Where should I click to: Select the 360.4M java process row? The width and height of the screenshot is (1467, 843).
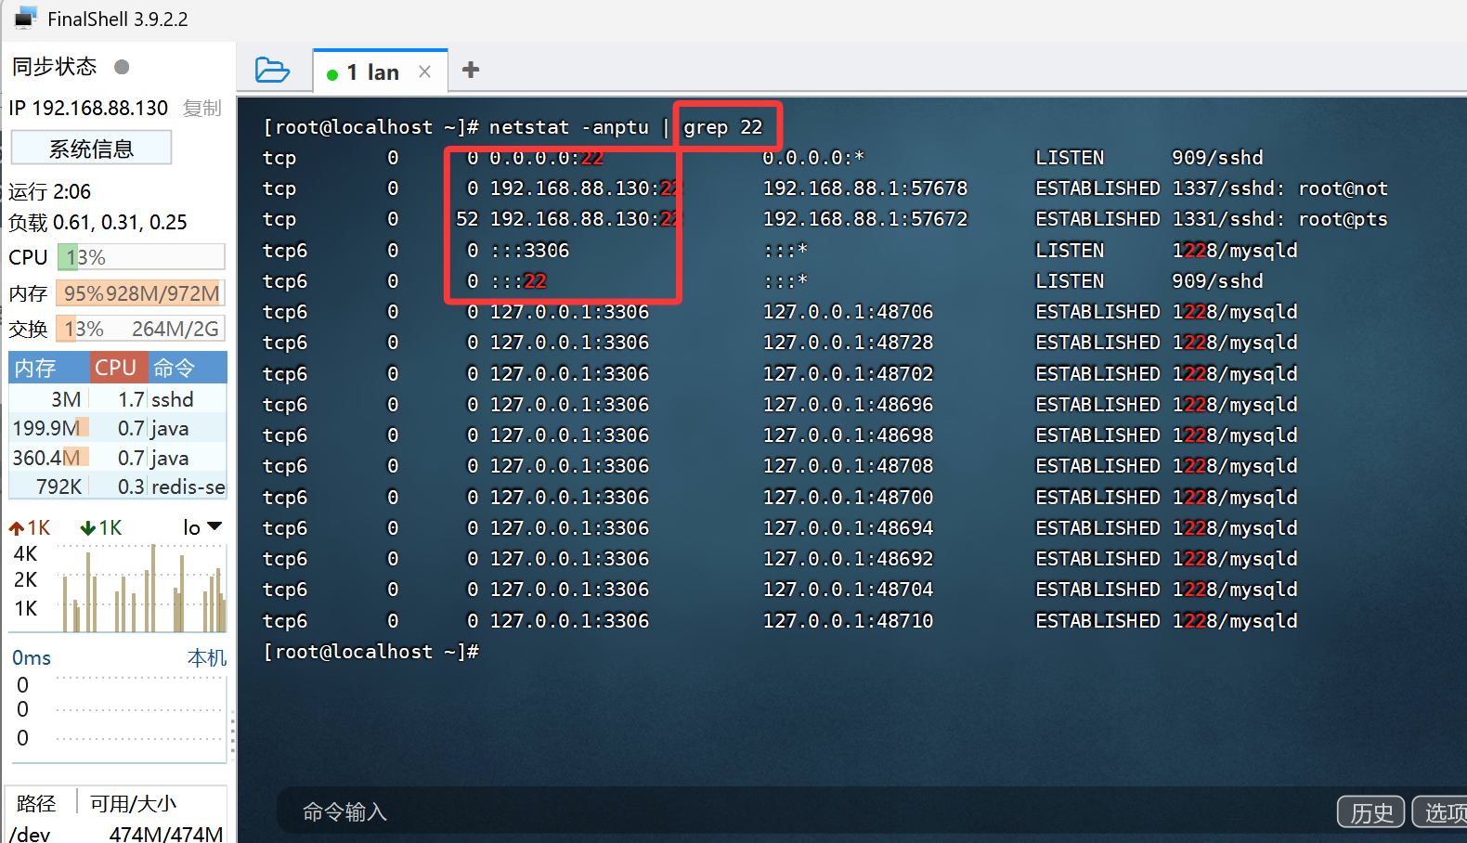coord(118,458)
